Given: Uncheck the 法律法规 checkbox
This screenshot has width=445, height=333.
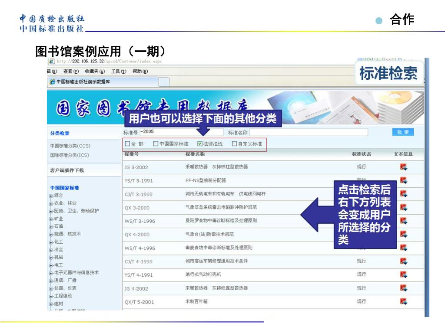Looking at the screenshot, I should (x=200, y=144).
